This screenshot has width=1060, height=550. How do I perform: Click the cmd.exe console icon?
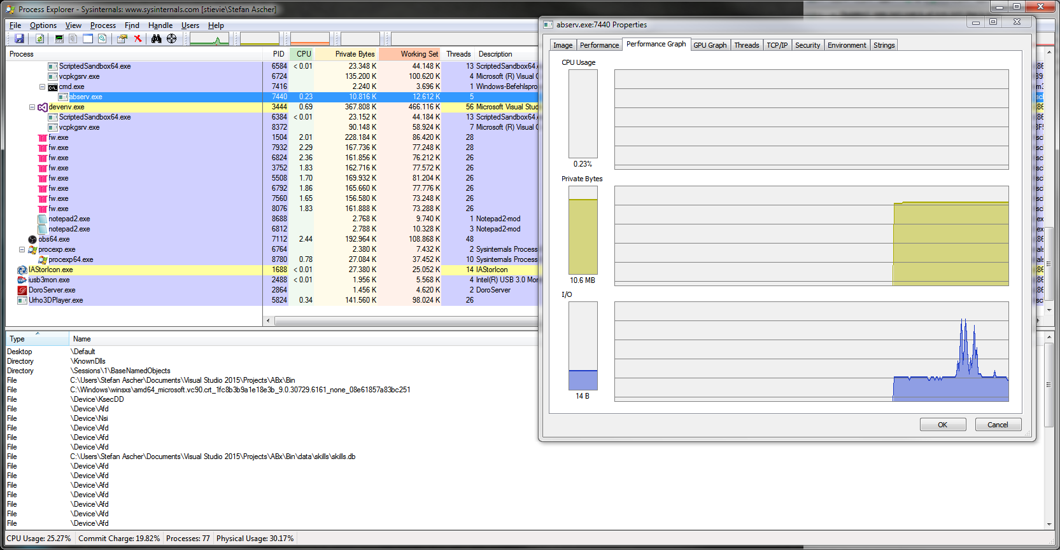pyautogui.click(x=53, y=87)
